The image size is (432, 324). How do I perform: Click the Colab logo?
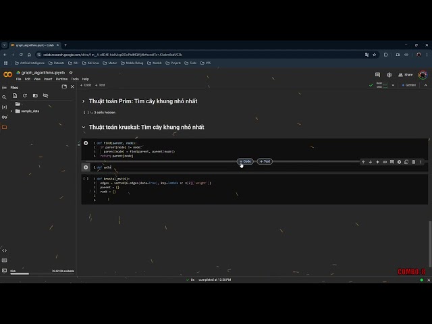click(7, 74)
